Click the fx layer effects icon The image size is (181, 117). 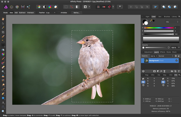[x=161, y=71]
